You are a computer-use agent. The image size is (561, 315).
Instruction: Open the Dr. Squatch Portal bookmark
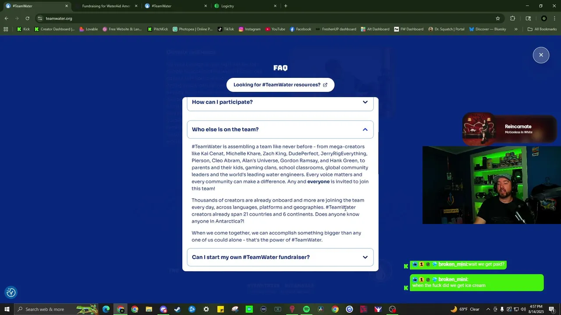coord(446,29)
